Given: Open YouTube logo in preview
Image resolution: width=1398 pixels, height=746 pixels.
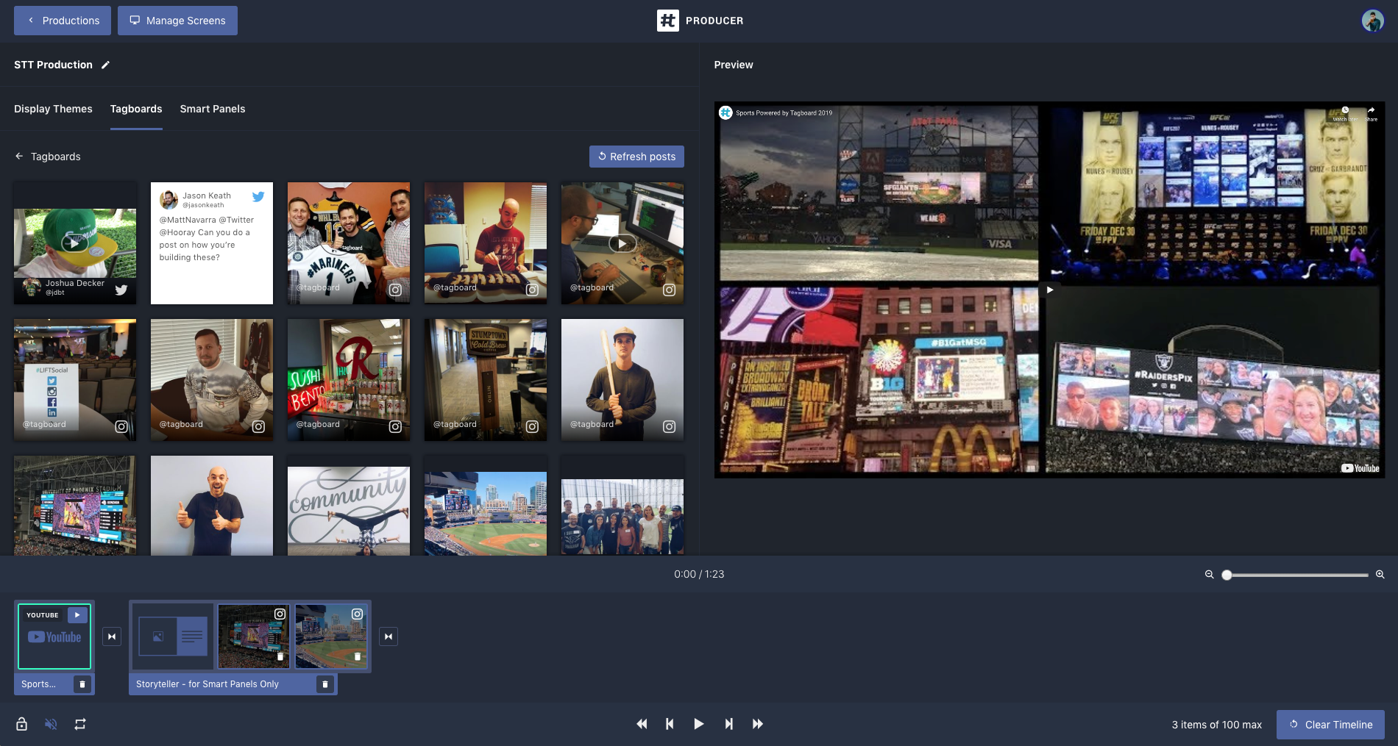Looking at the screenshot, I should [x=1360, y=468].
